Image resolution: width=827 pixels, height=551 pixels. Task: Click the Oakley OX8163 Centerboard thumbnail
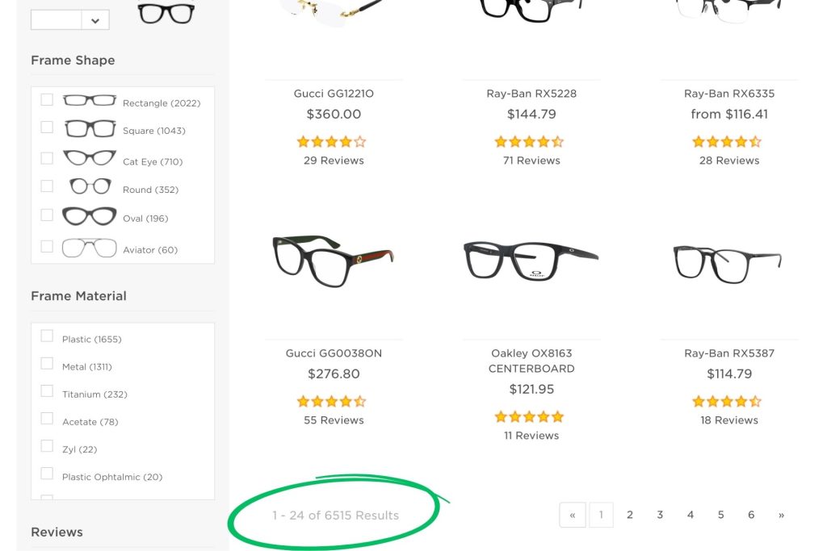click(x=530, y=258)
